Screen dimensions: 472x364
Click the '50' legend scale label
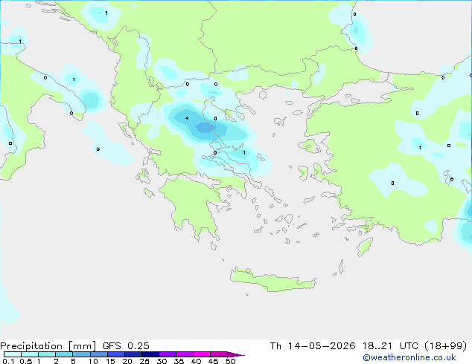click(230, 361)
